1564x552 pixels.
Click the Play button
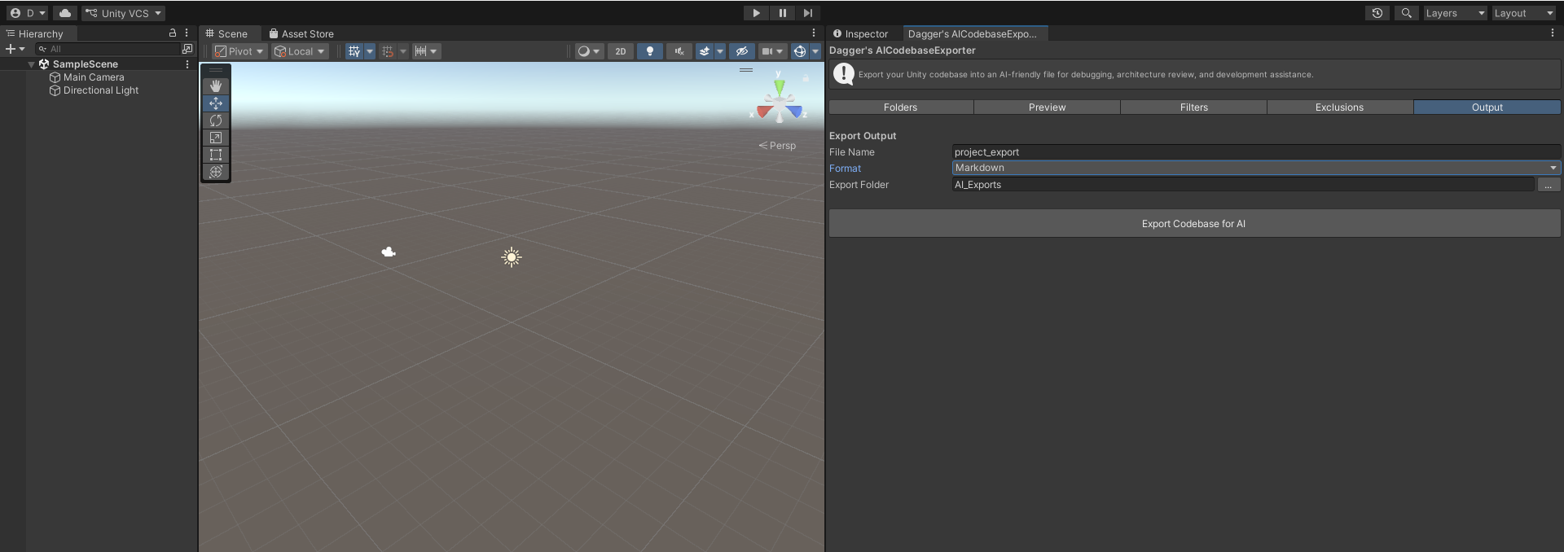[756, 13]
